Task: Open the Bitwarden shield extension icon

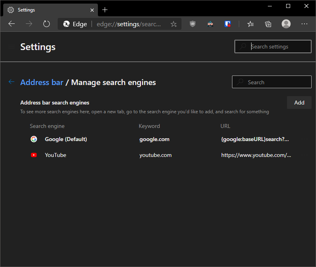Action: click(228, 24)
